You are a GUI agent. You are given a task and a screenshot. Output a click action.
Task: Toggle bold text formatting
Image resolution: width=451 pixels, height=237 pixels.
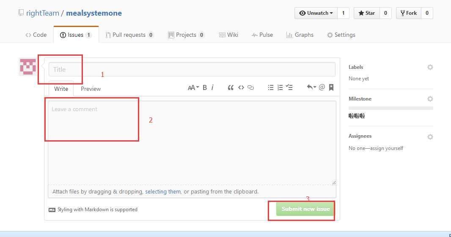205,87
